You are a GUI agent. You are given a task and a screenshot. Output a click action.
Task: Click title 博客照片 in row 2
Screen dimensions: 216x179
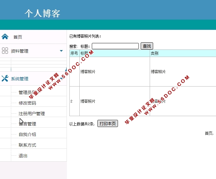pos(88,101)
